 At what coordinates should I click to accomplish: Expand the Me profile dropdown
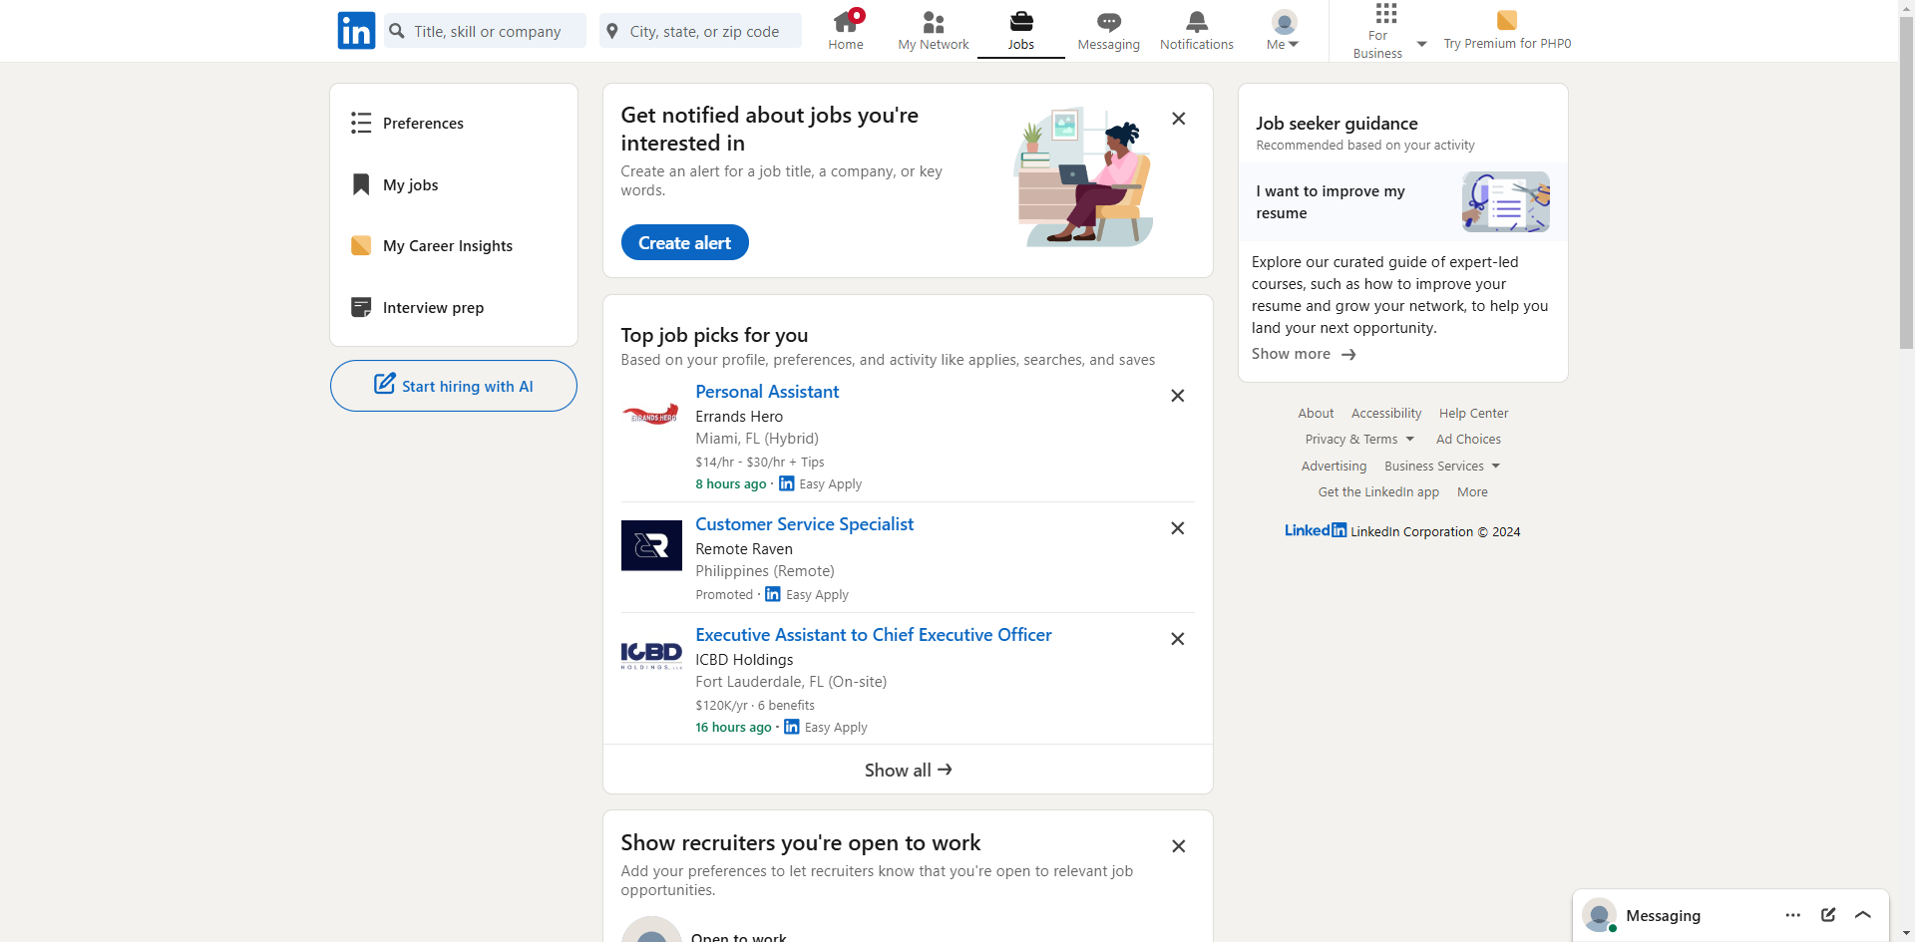pos(1284,30)
